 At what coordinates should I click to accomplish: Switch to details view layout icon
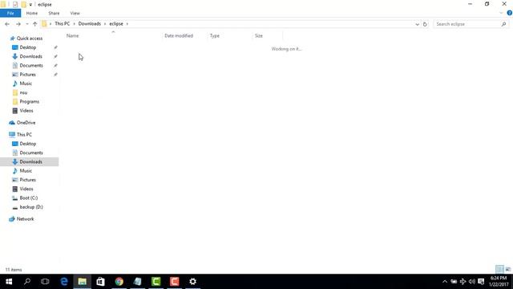pos(499,270)
